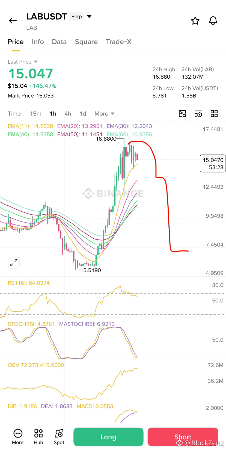Expand chart to fullscreen
The width and height of the screenshot is (226, 450).
14,263
